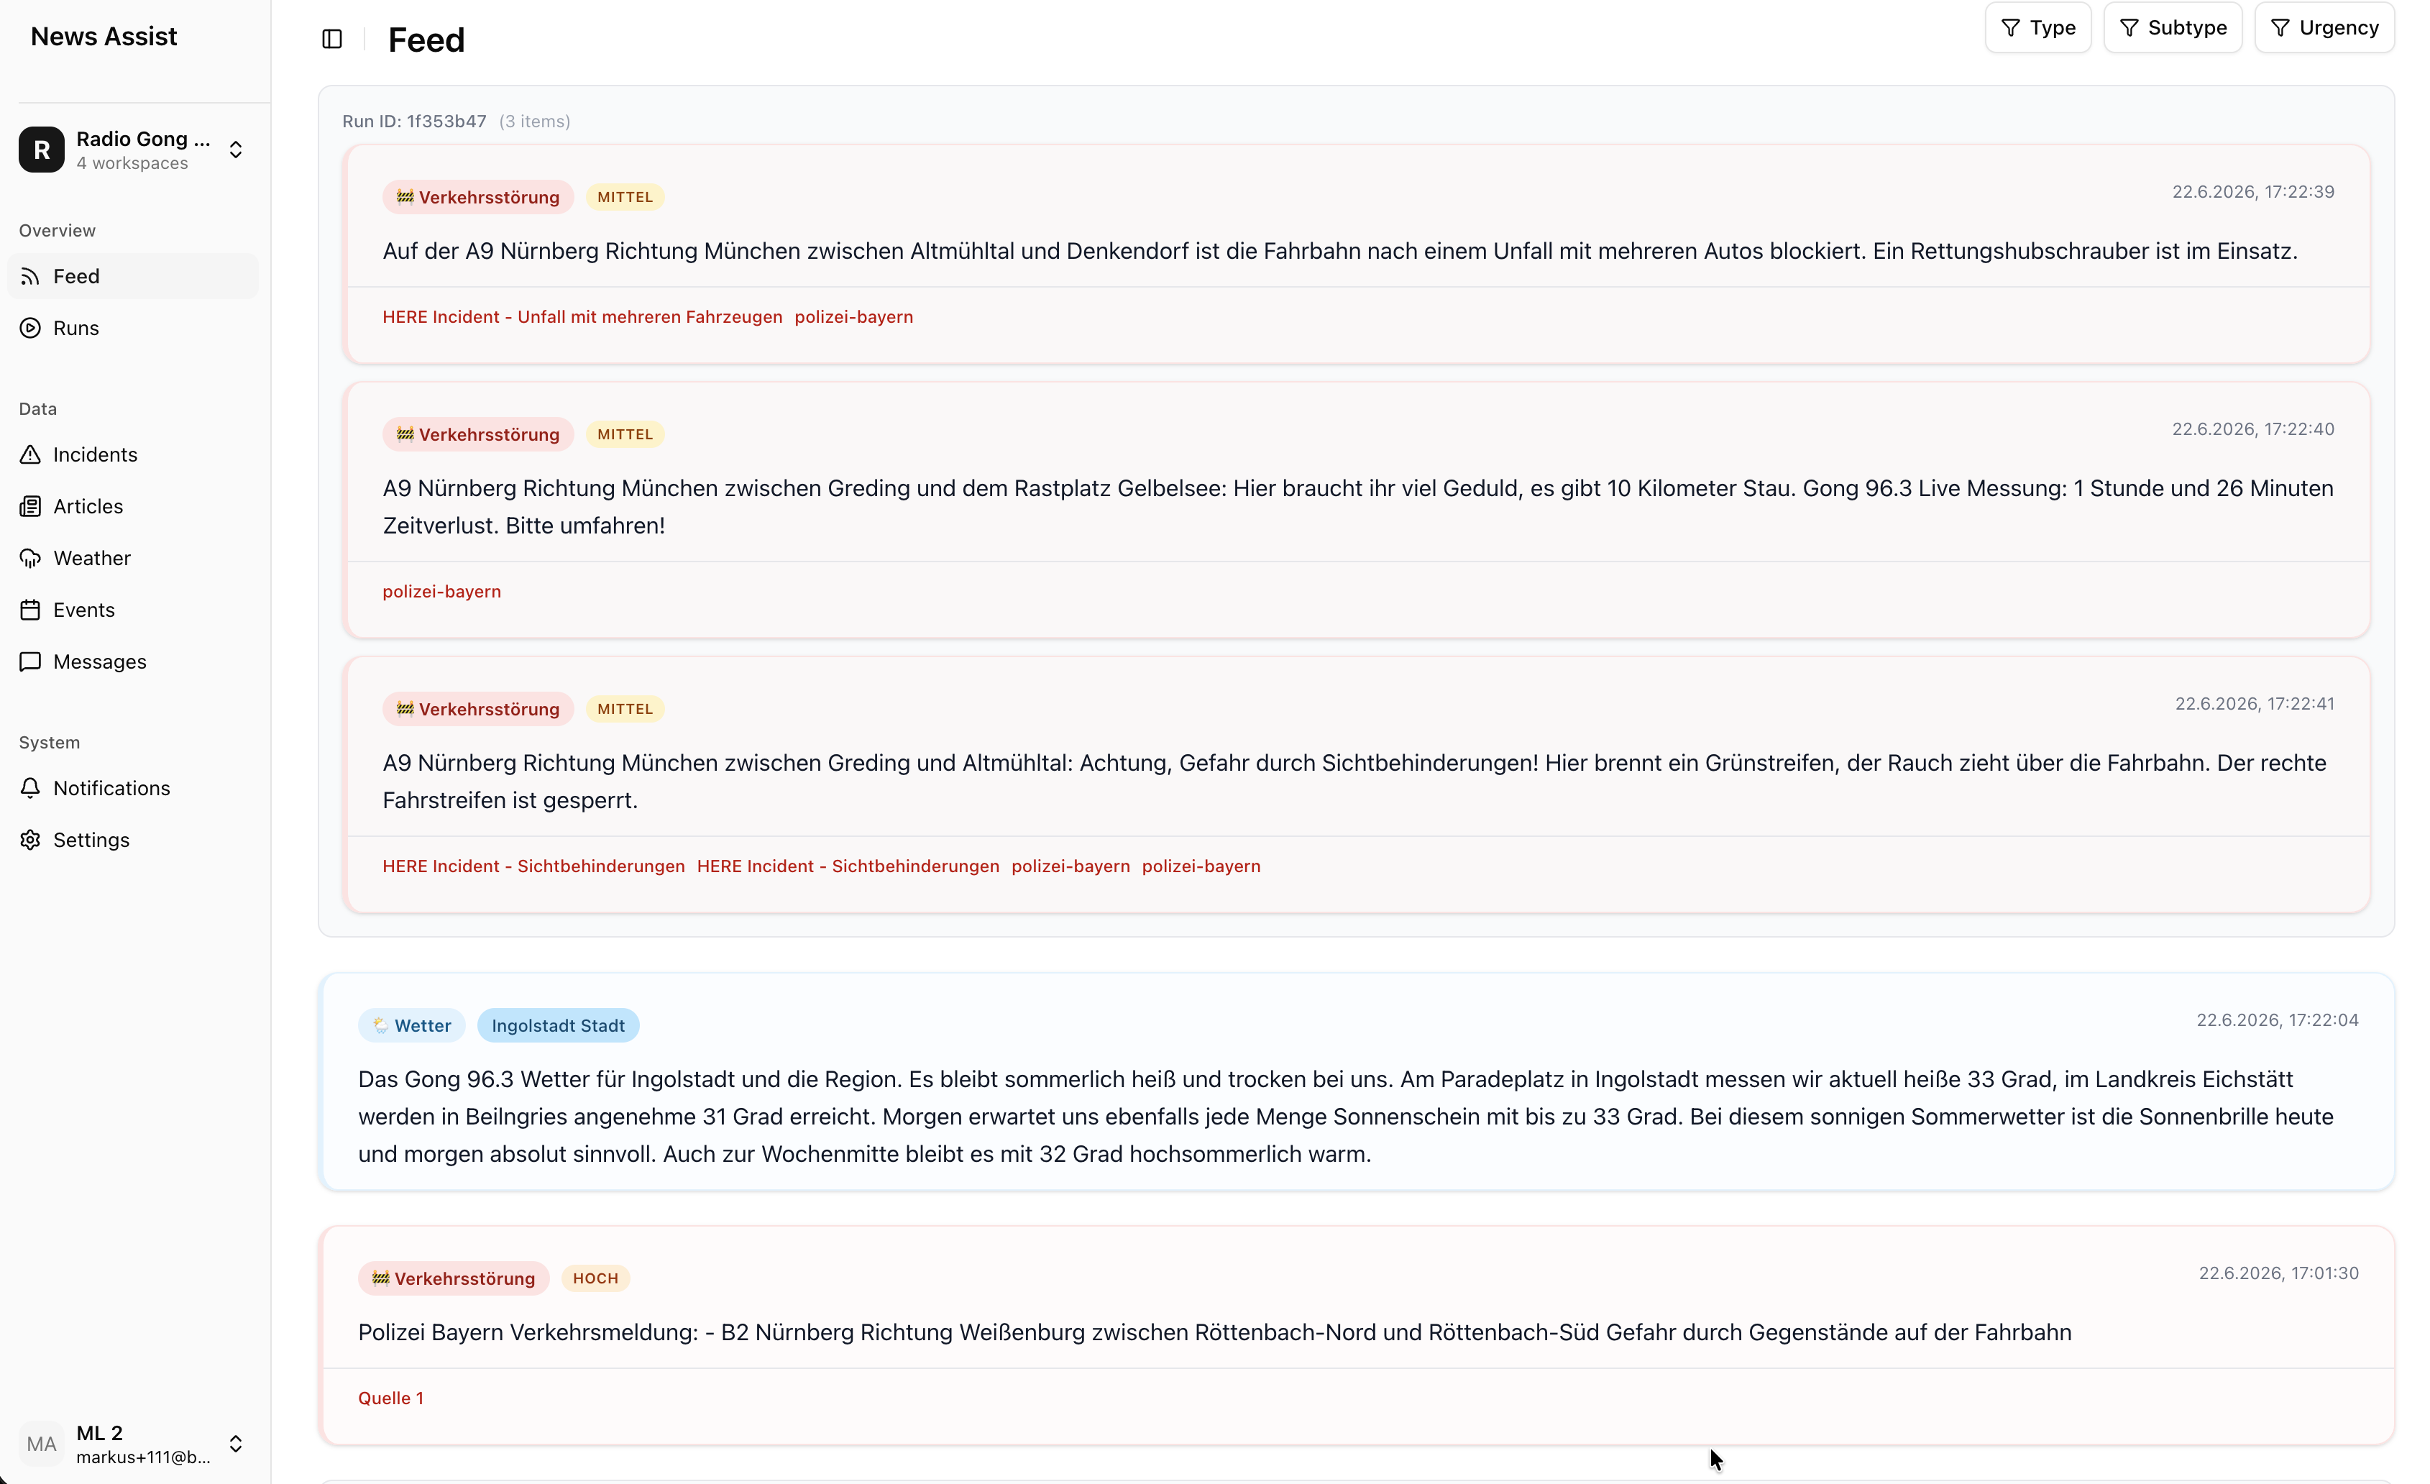Open the Runs page

pyautogui.click(x=132, y=327)
